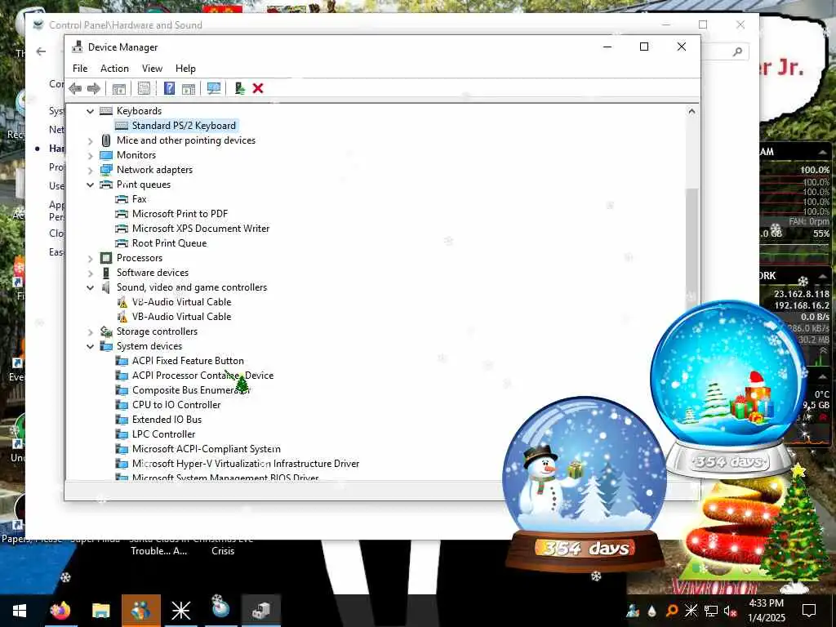Select Microsoft Hyper-V Virtualization Infrastructure Driver
The image size is (836, 627).
(245, 464)
